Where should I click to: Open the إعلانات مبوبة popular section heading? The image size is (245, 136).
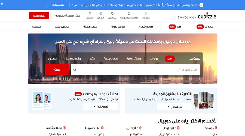pyautogui.click(x=93, y=128)
